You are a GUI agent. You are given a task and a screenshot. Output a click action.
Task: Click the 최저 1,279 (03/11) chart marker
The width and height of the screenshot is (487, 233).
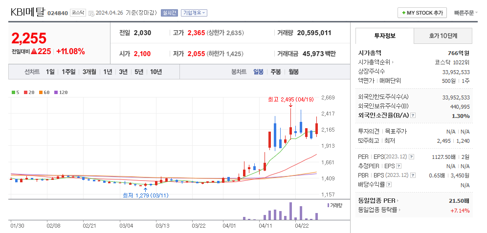[x=146, y=195]
